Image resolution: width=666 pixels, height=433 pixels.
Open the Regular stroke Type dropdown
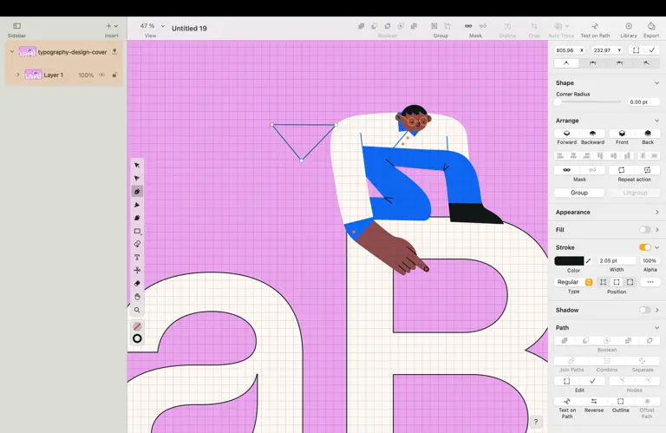tap(573, 282)
